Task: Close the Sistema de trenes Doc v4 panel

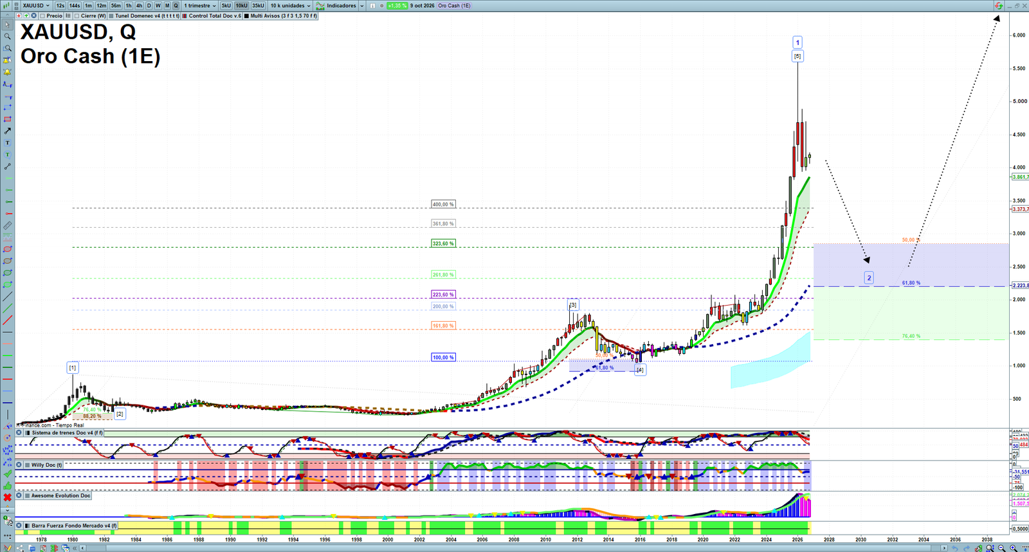Action: (x=19, y=432)
